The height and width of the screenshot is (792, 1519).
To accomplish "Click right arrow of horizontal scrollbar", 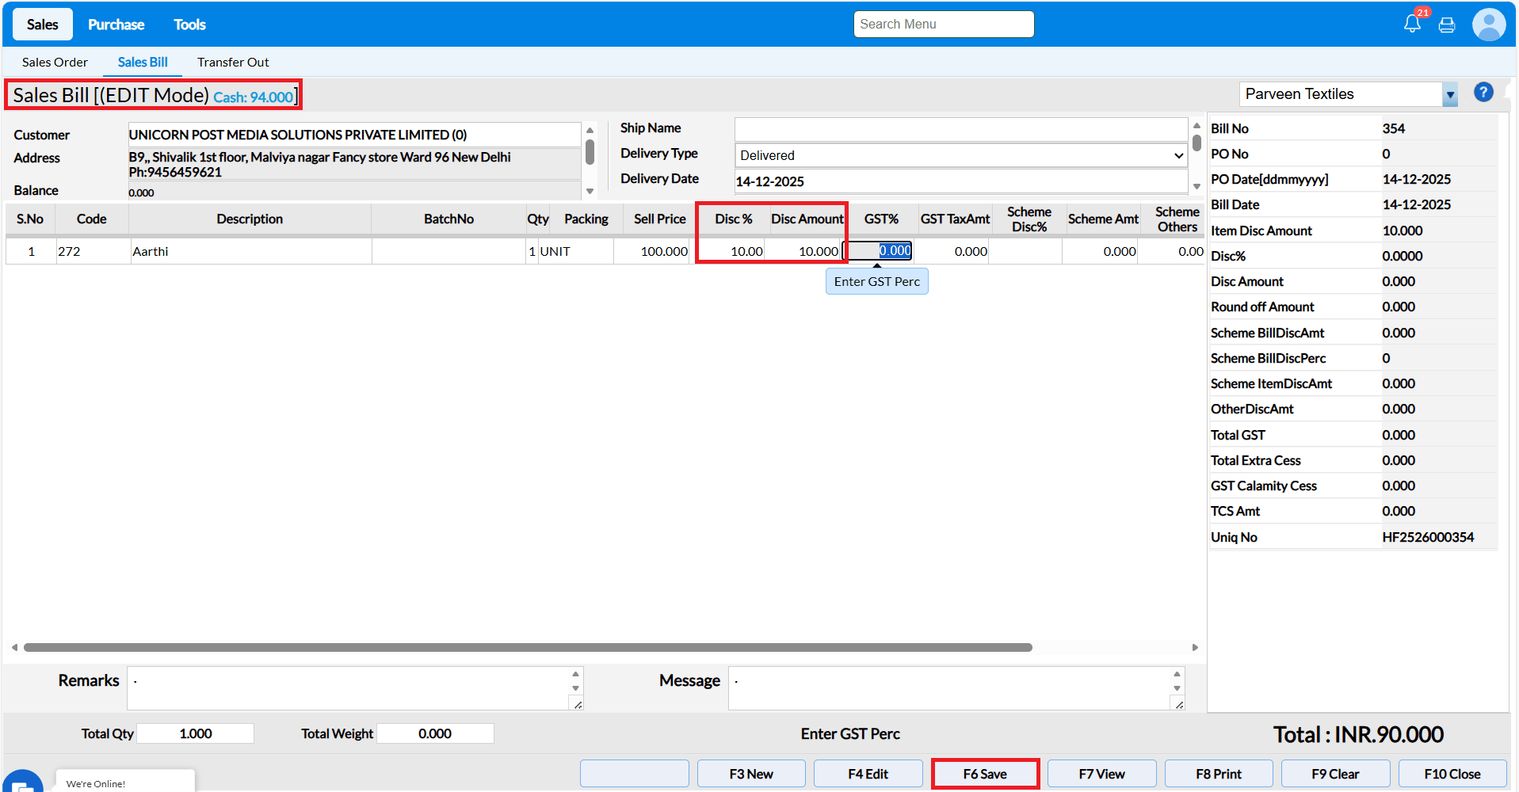I will [1195, 648].
